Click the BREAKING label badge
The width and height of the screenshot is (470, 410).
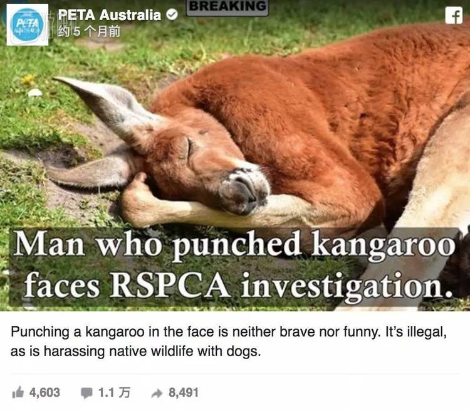pyautogui.click(x=227, y=7)
